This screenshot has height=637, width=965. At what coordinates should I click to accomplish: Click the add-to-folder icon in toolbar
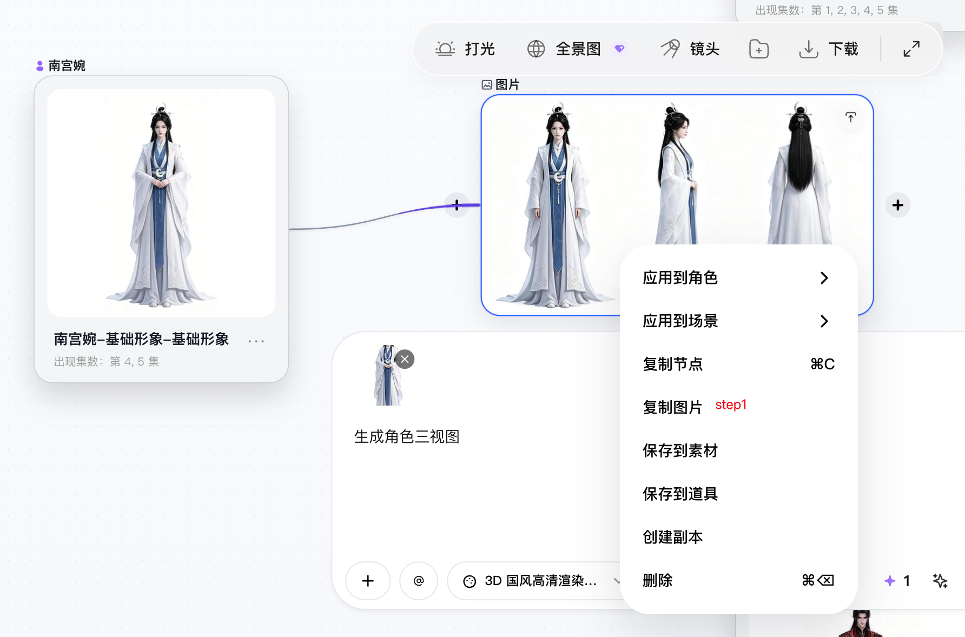coord(759,49)
